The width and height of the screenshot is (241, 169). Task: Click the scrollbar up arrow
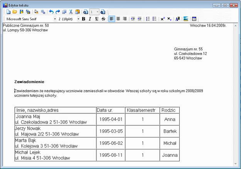236,26
